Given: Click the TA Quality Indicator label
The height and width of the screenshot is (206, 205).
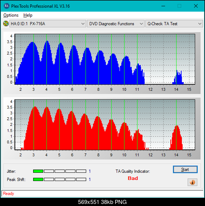Looking at the screenshot, I should pos(133,171).
